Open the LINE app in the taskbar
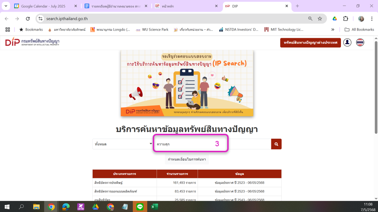Viewport: 378px width, 212px height. (x=140, y=207)
